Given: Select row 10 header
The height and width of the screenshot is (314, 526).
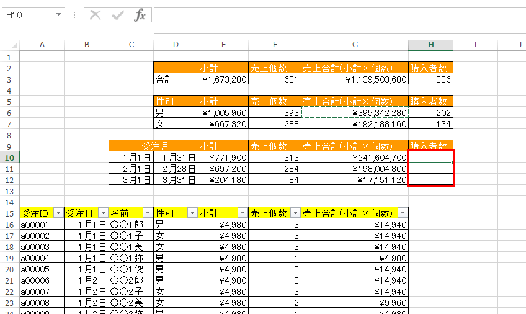Looking at the screenshot, I should tap(9, 158).
